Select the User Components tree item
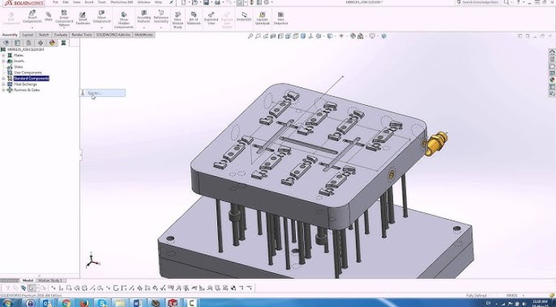This screenshot has height=307, width=556. [27, 72]
